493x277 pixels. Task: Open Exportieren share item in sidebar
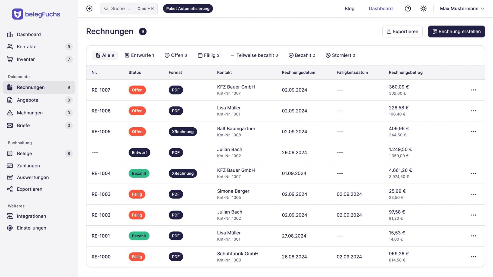click(x=39, y=189)
